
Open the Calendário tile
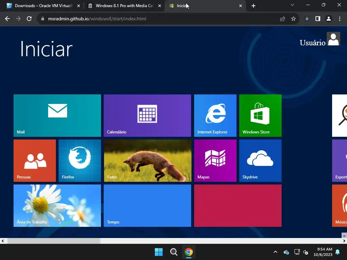pyautogui.click(x=147, y=115)
